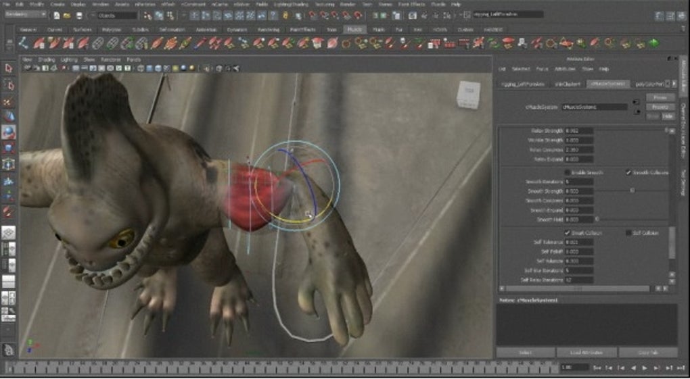Play the animation forward
Screen dimensions: 690x379
(x=645, y=368)
